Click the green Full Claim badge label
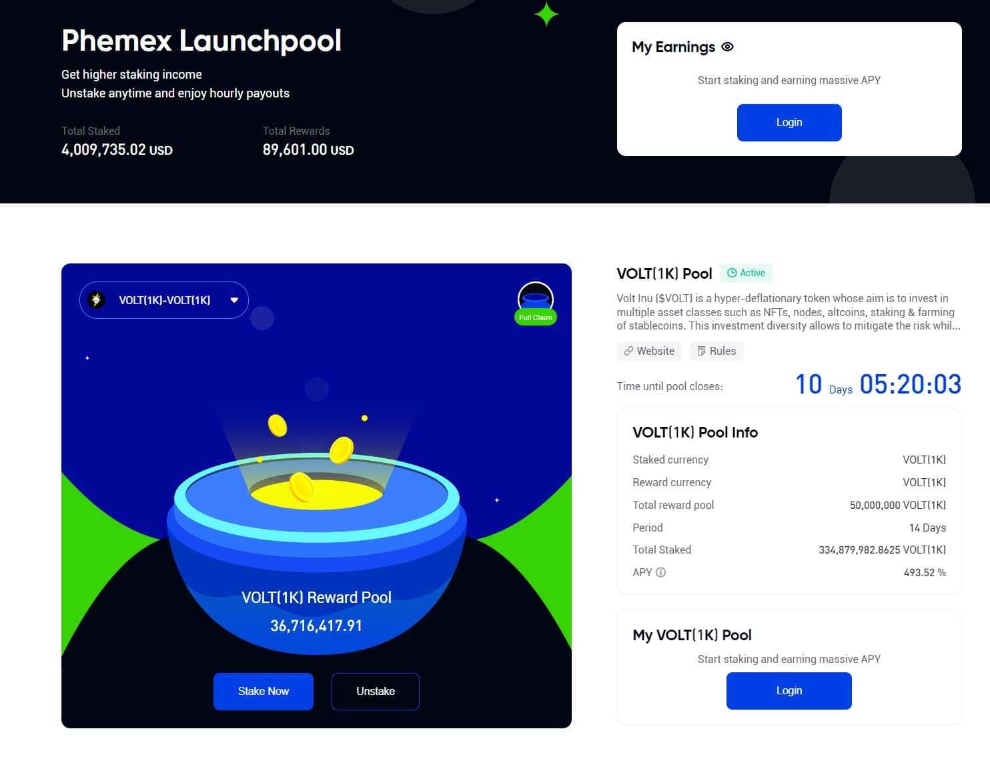 pos(535,317)
